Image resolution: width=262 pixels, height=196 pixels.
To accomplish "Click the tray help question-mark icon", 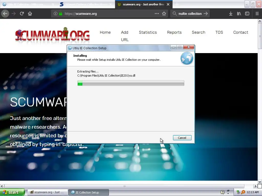I will pos(222,192).
